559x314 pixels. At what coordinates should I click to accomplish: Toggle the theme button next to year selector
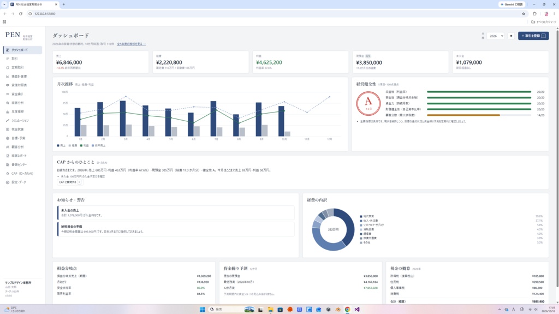tap(511, 35)
